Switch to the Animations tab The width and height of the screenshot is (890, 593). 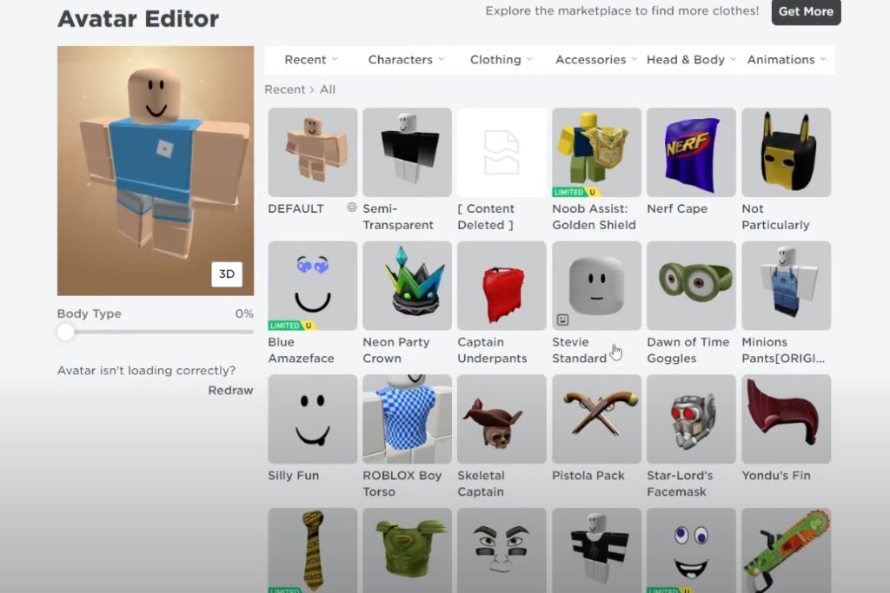point(786,60)
